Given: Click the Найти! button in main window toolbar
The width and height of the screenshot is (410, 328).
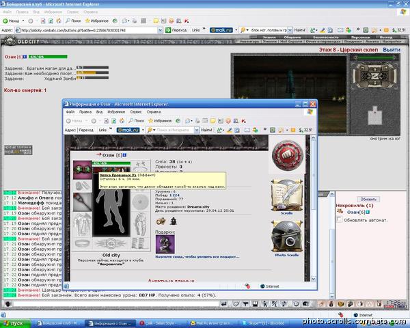Looking at the screenshot, I should (299, 30).
